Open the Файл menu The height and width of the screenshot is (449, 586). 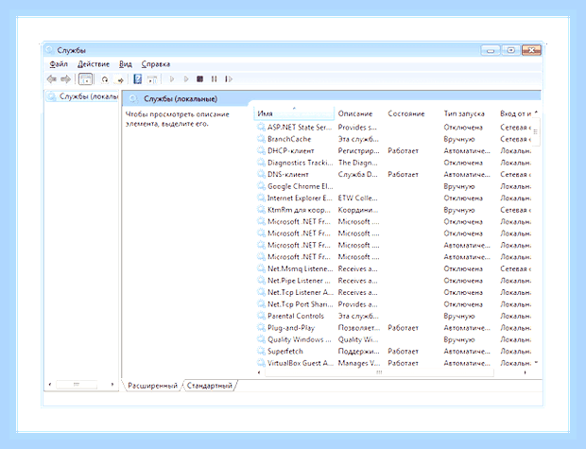click(x=59, y=64)
